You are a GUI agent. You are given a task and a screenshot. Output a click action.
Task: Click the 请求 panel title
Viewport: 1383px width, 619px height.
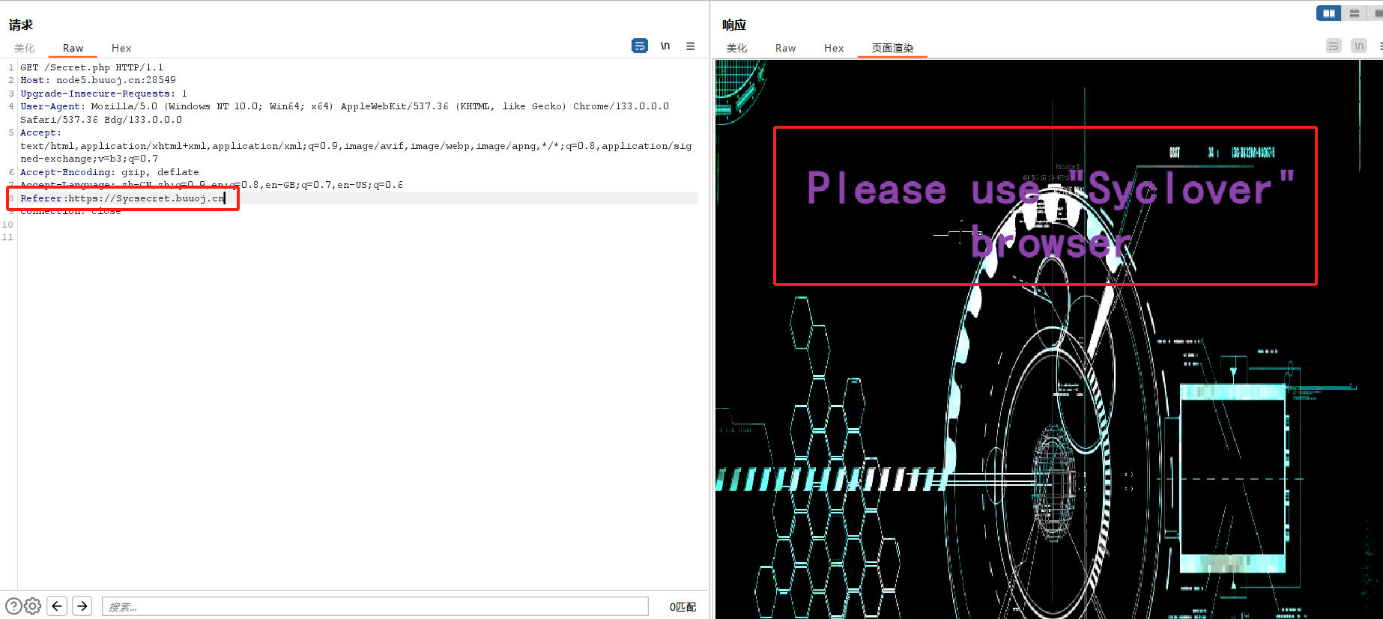pos(21,25)
